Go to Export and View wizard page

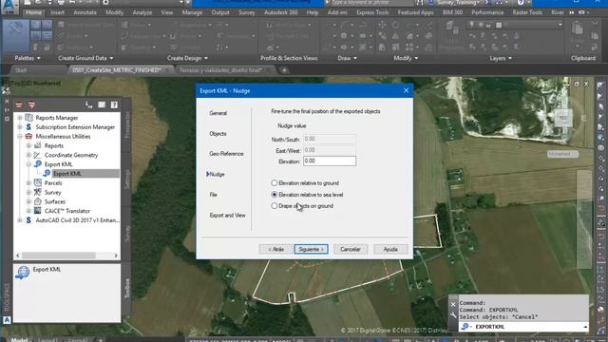227,216
